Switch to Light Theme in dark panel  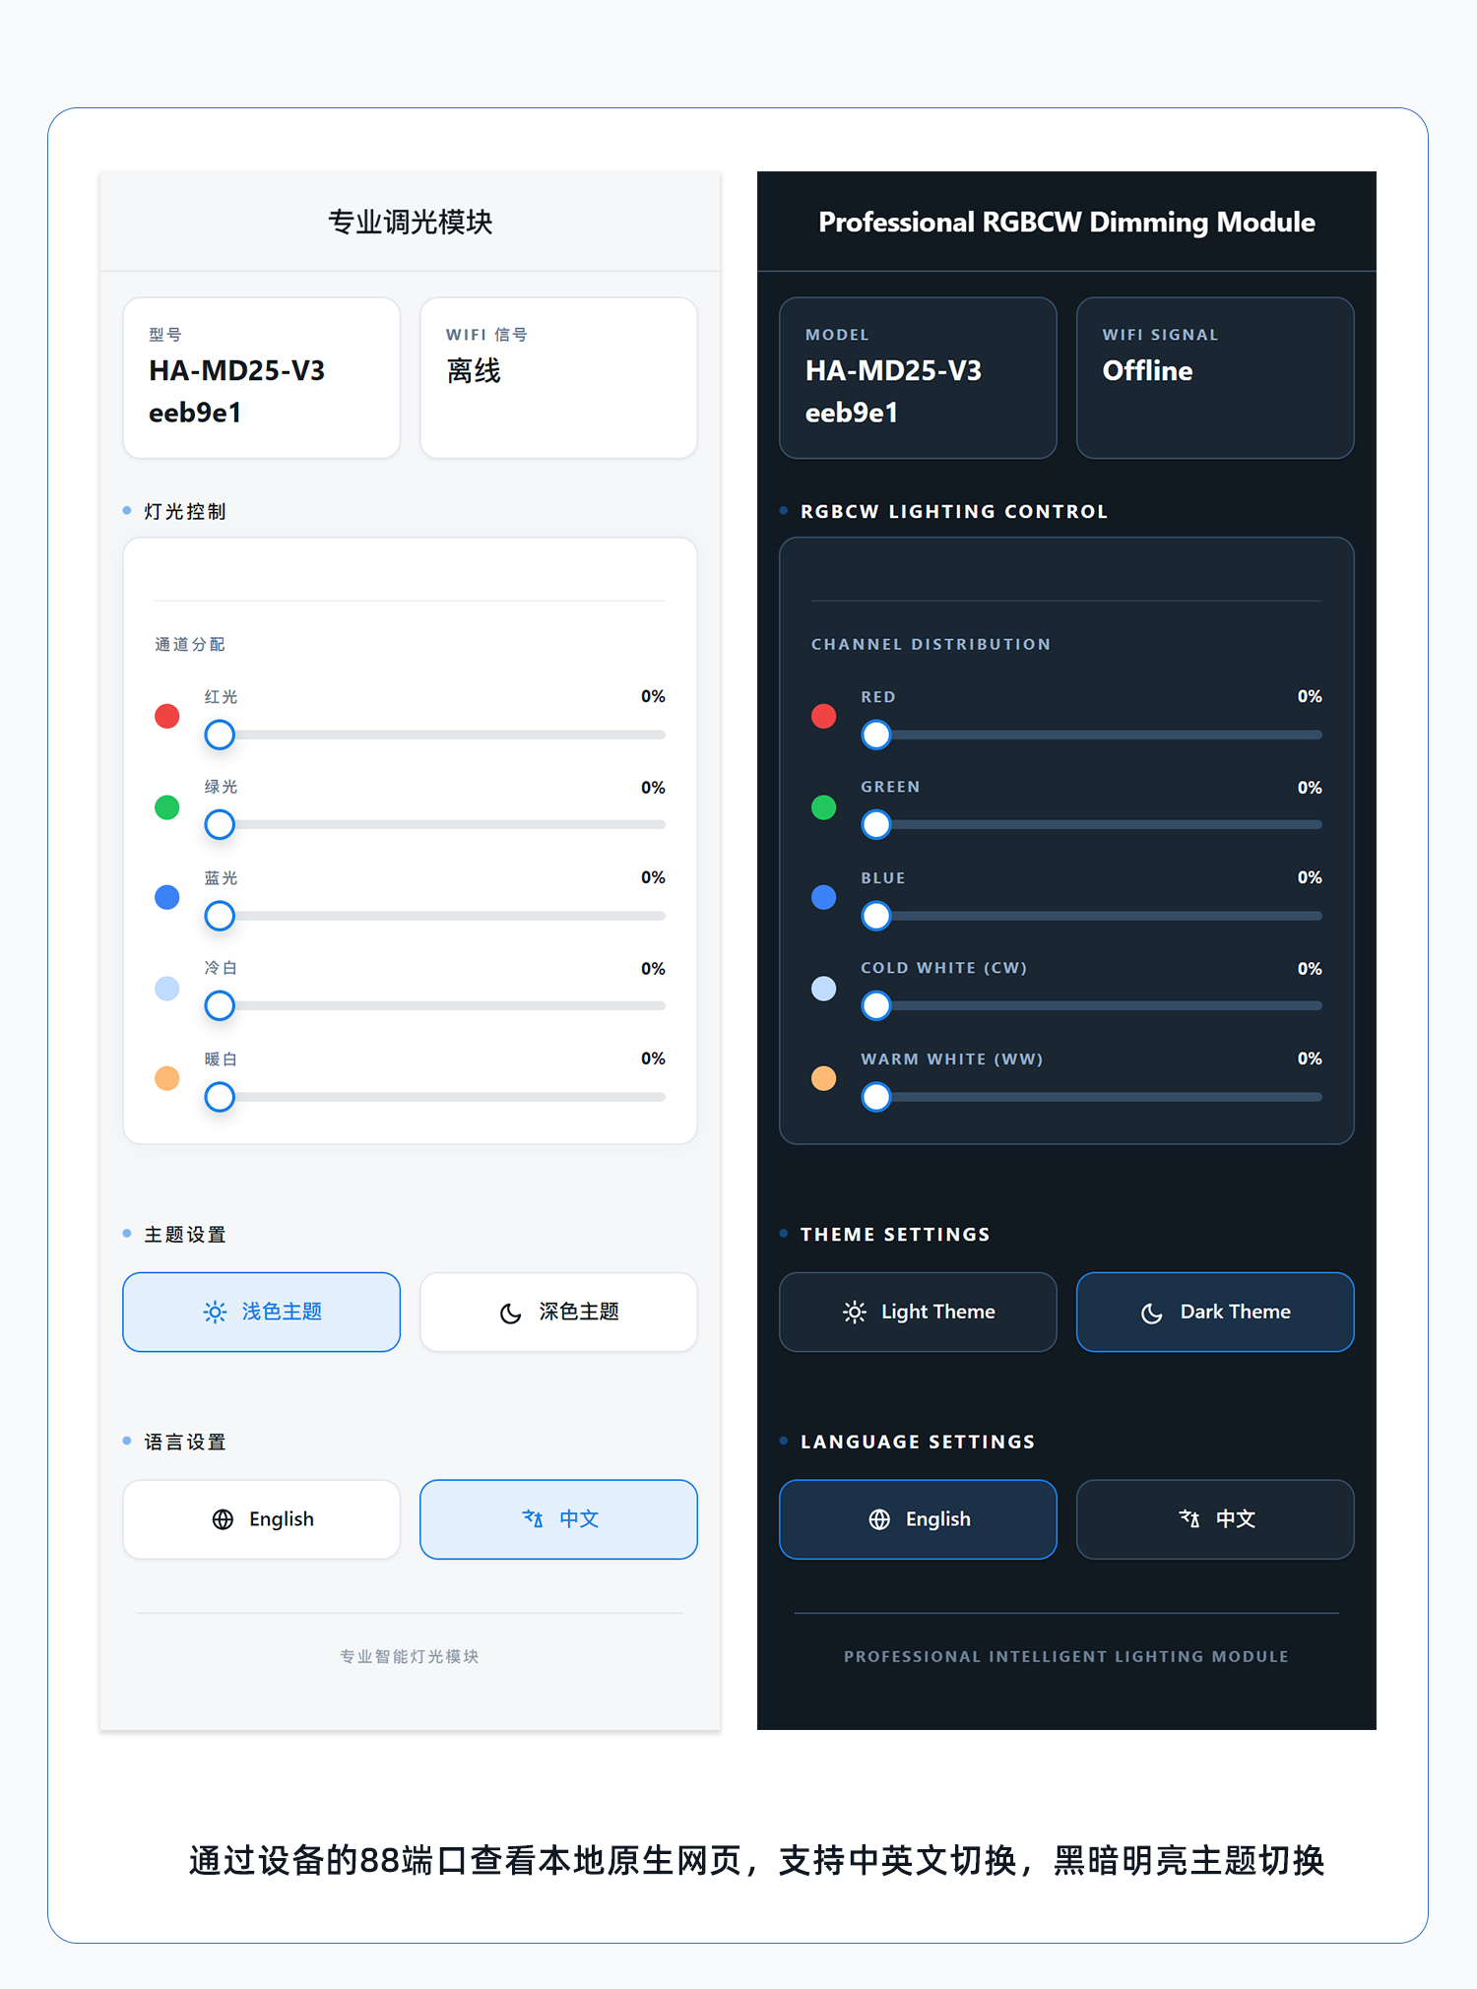918,1312
